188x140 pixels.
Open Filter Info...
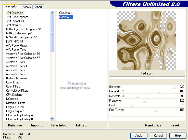(x=59, y=125)
